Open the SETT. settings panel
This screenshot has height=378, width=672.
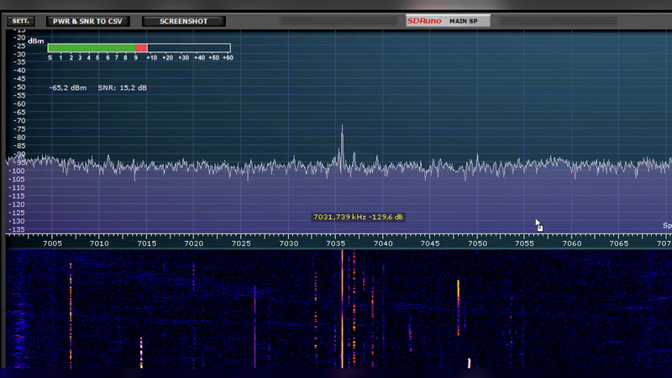[20, 20]
